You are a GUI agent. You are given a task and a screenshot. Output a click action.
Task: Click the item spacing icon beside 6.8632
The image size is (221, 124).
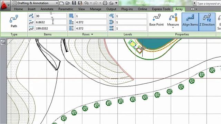[x=31, y=22]
